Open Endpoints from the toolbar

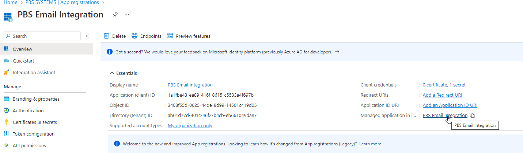tap(146, 36)
